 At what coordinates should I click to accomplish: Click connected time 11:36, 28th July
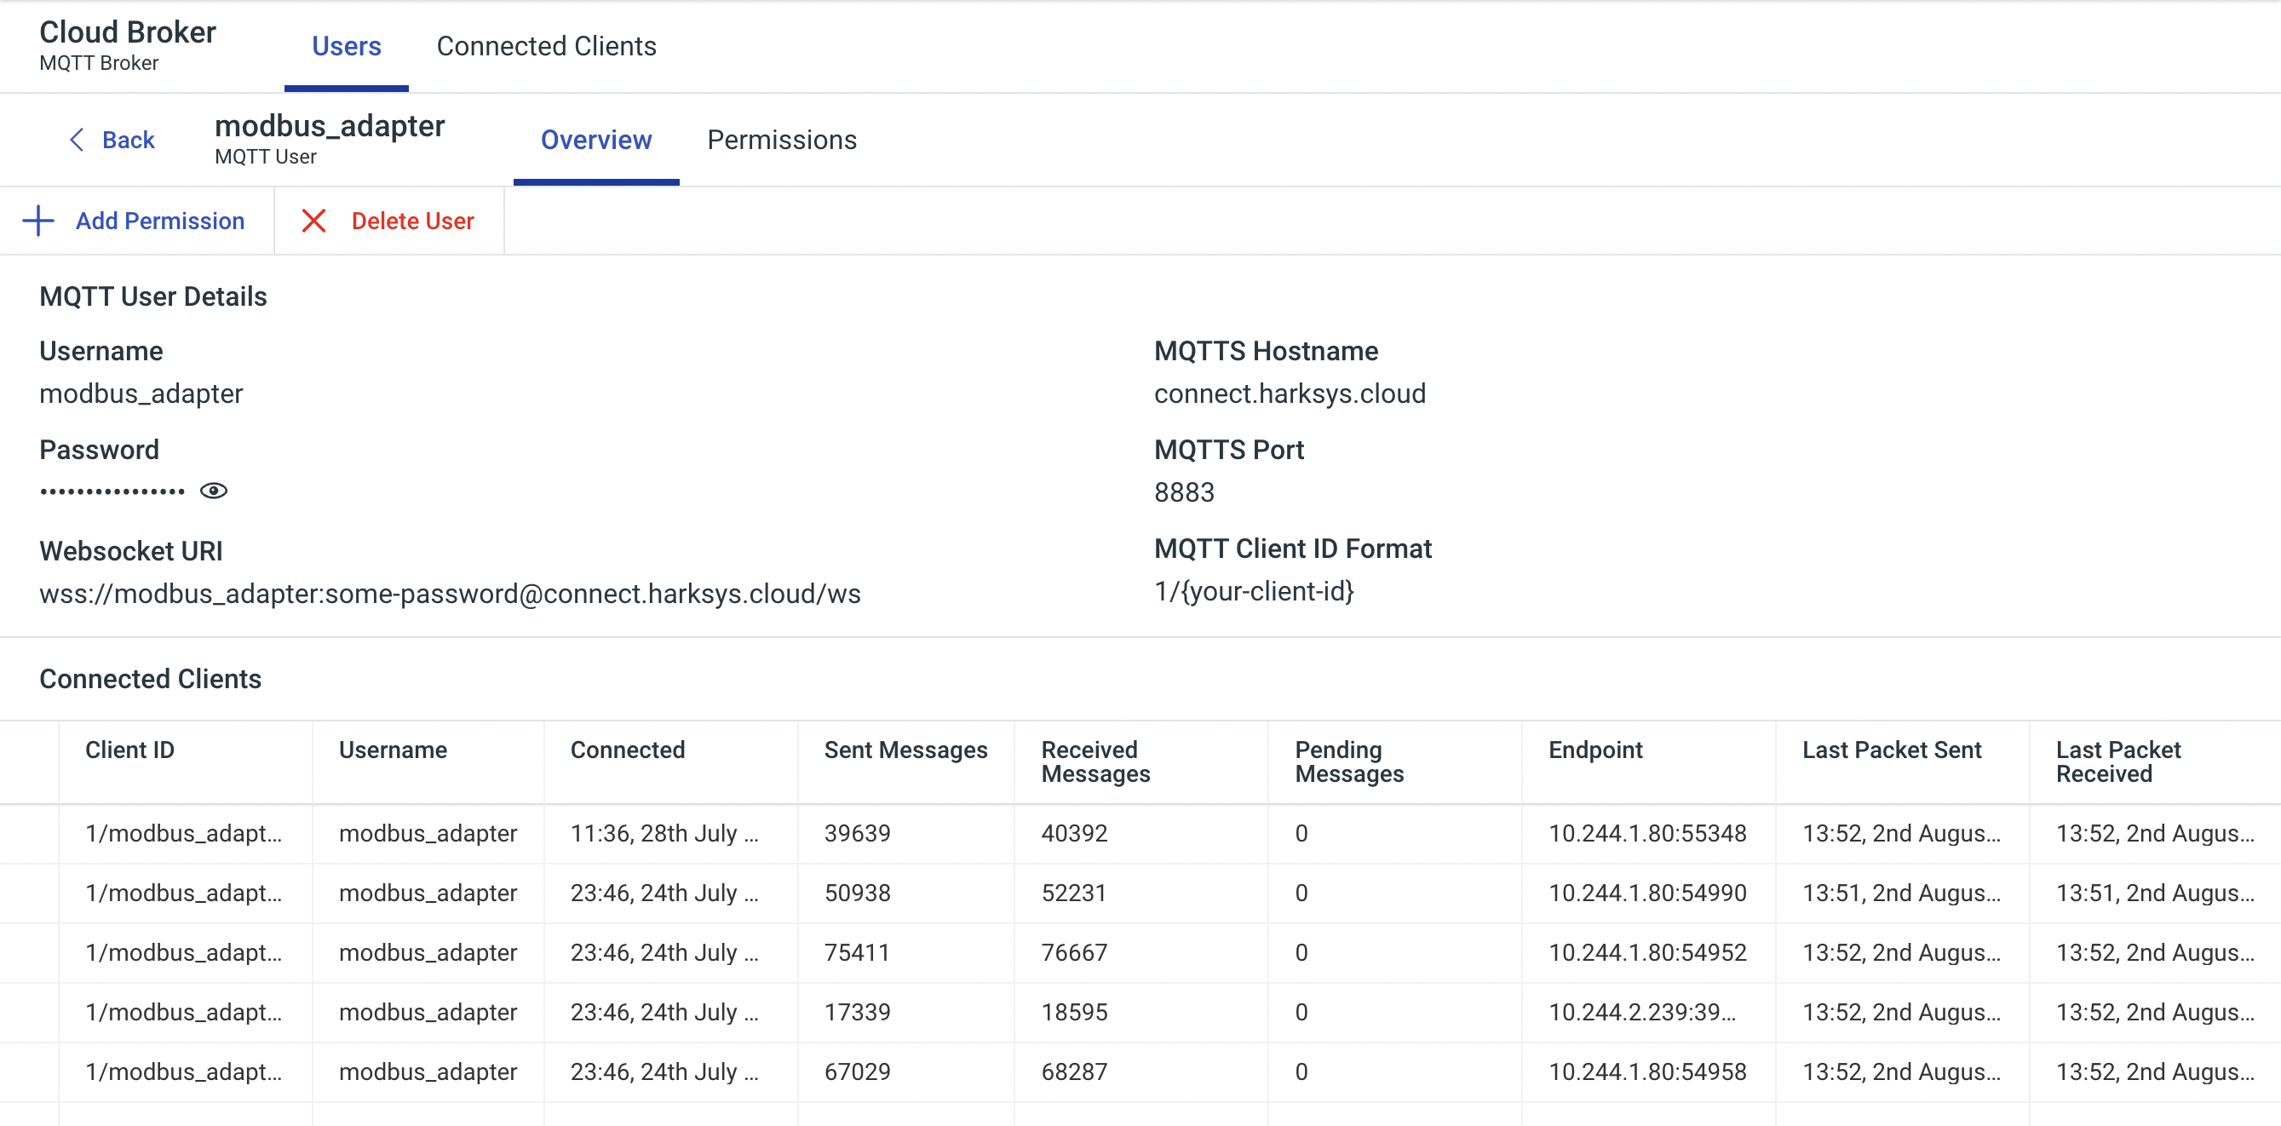(664, 834)
